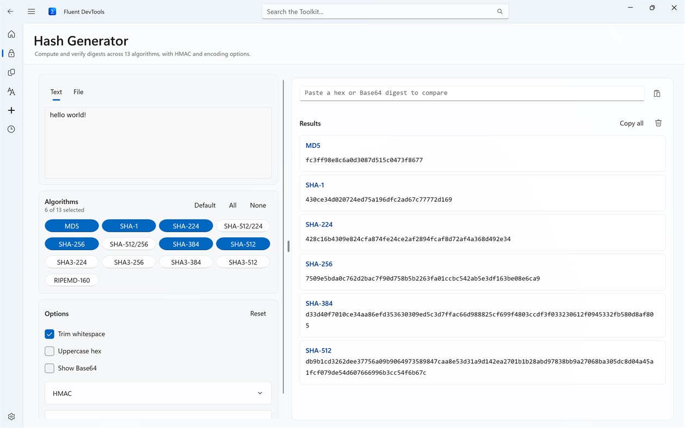This screenshot has width=685, height=428.
Task: Click the Search the Toolkit field
Action: click(x=385, y=11)
